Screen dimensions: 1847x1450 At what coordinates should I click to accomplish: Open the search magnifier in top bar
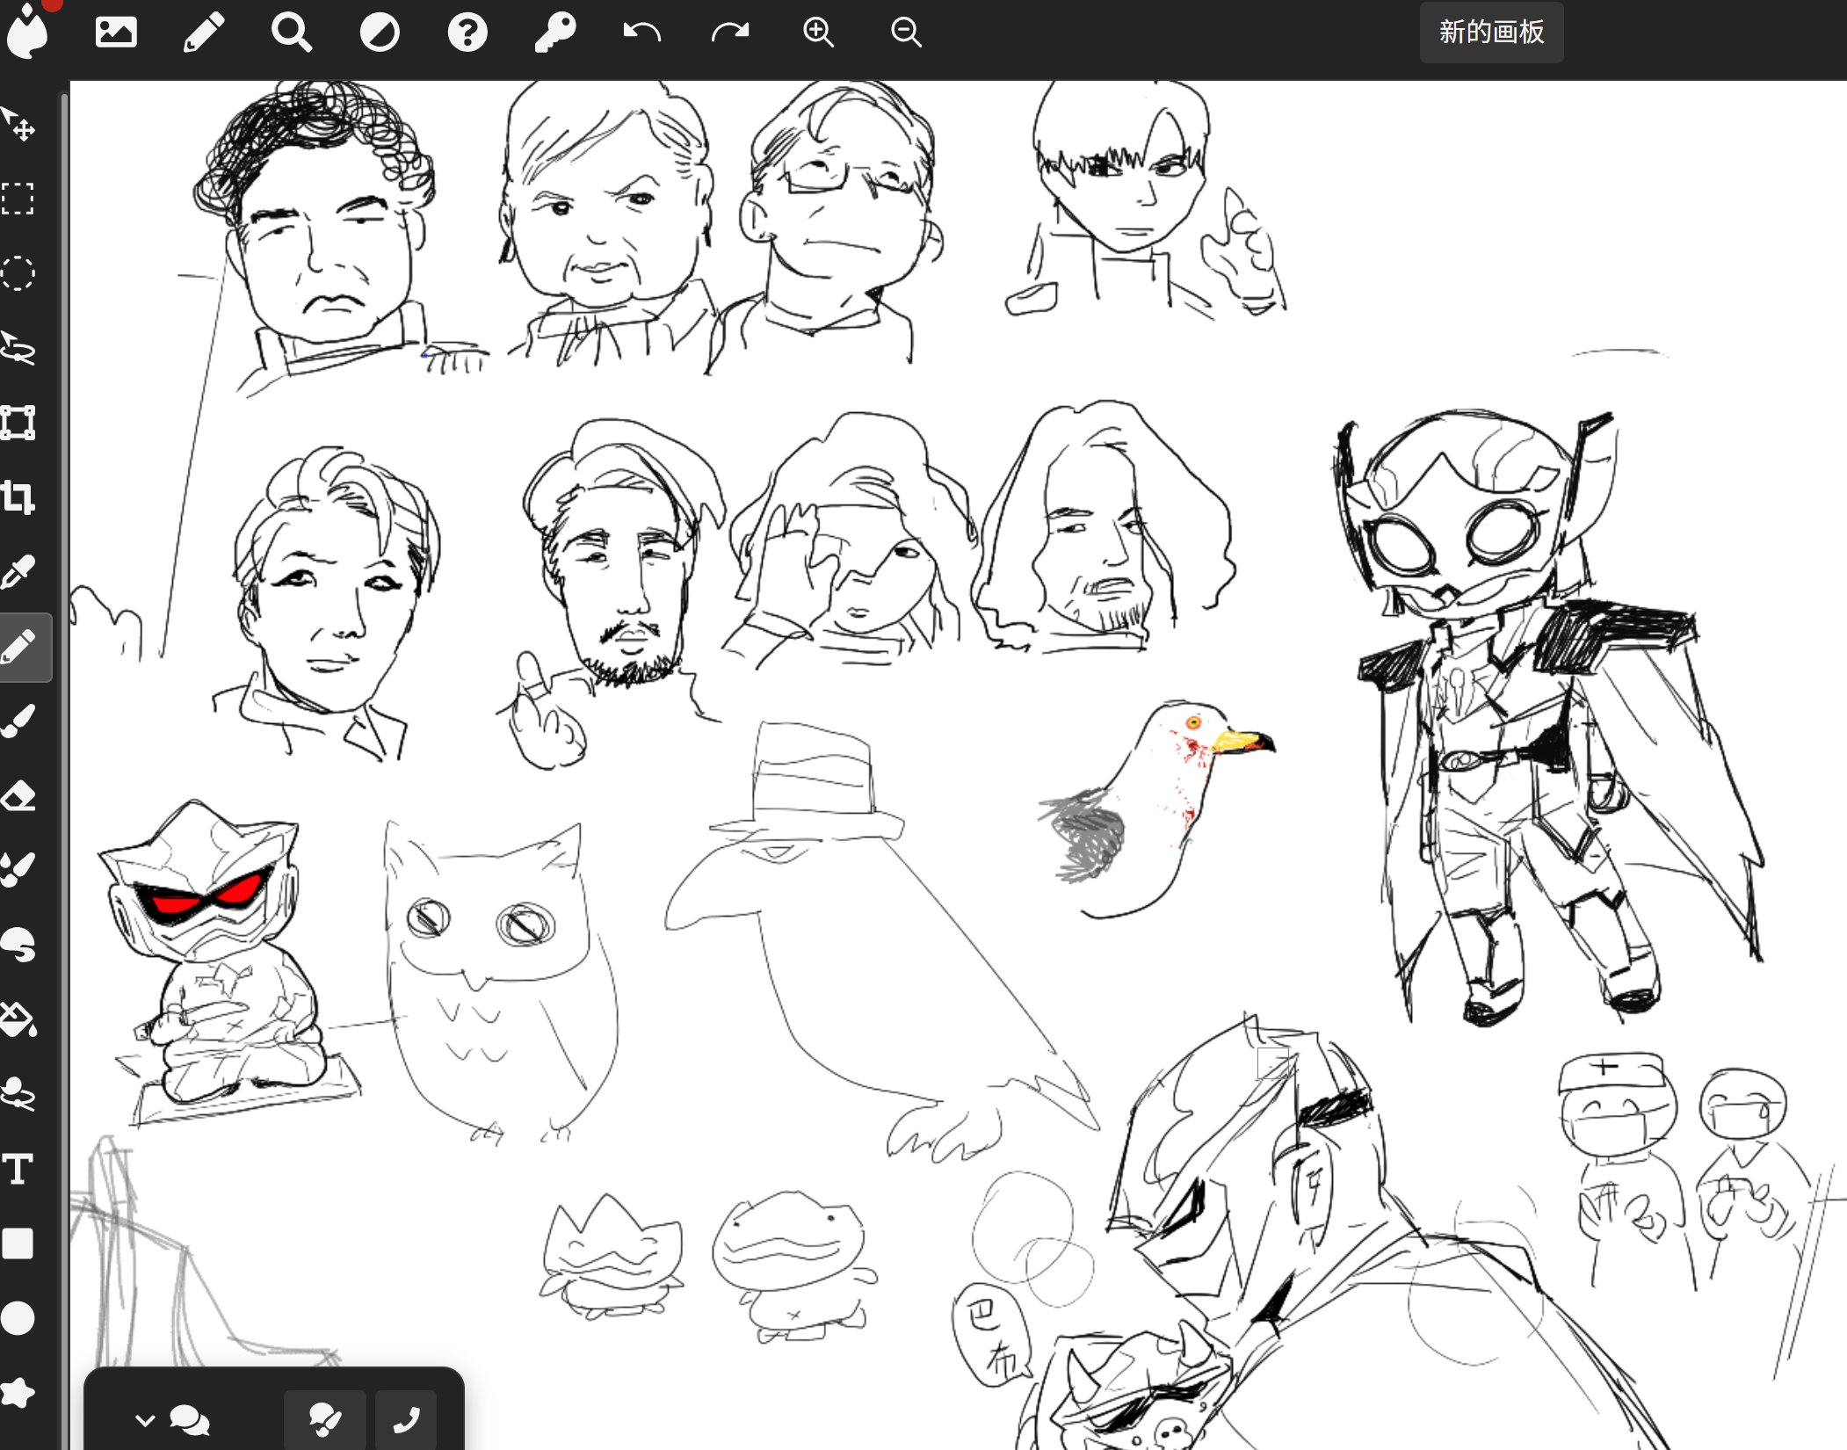click(x=292, y=33)
